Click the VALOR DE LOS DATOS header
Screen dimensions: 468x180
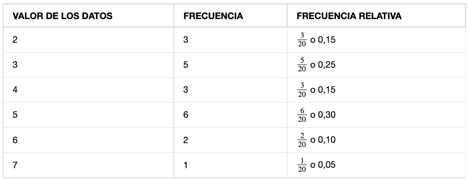click(62, 16)
